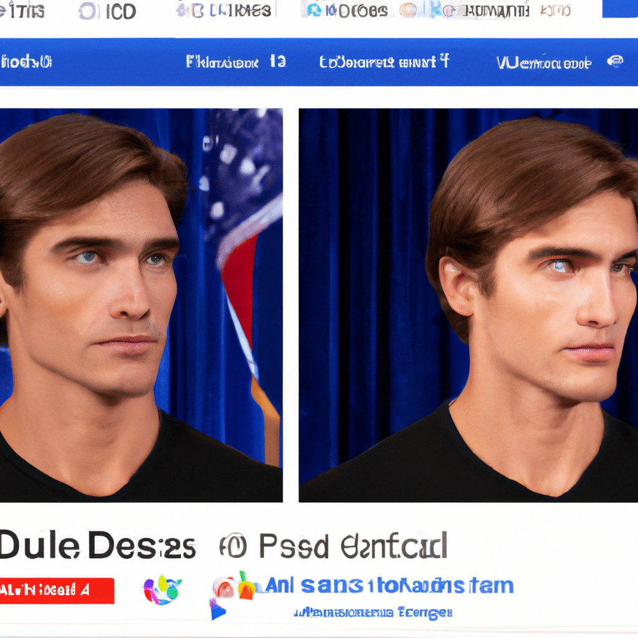Screen dimensions: 638x638
Task: Click the purple icon before B LKIMes
Action: pyautogui.click(x=183, y=11)
